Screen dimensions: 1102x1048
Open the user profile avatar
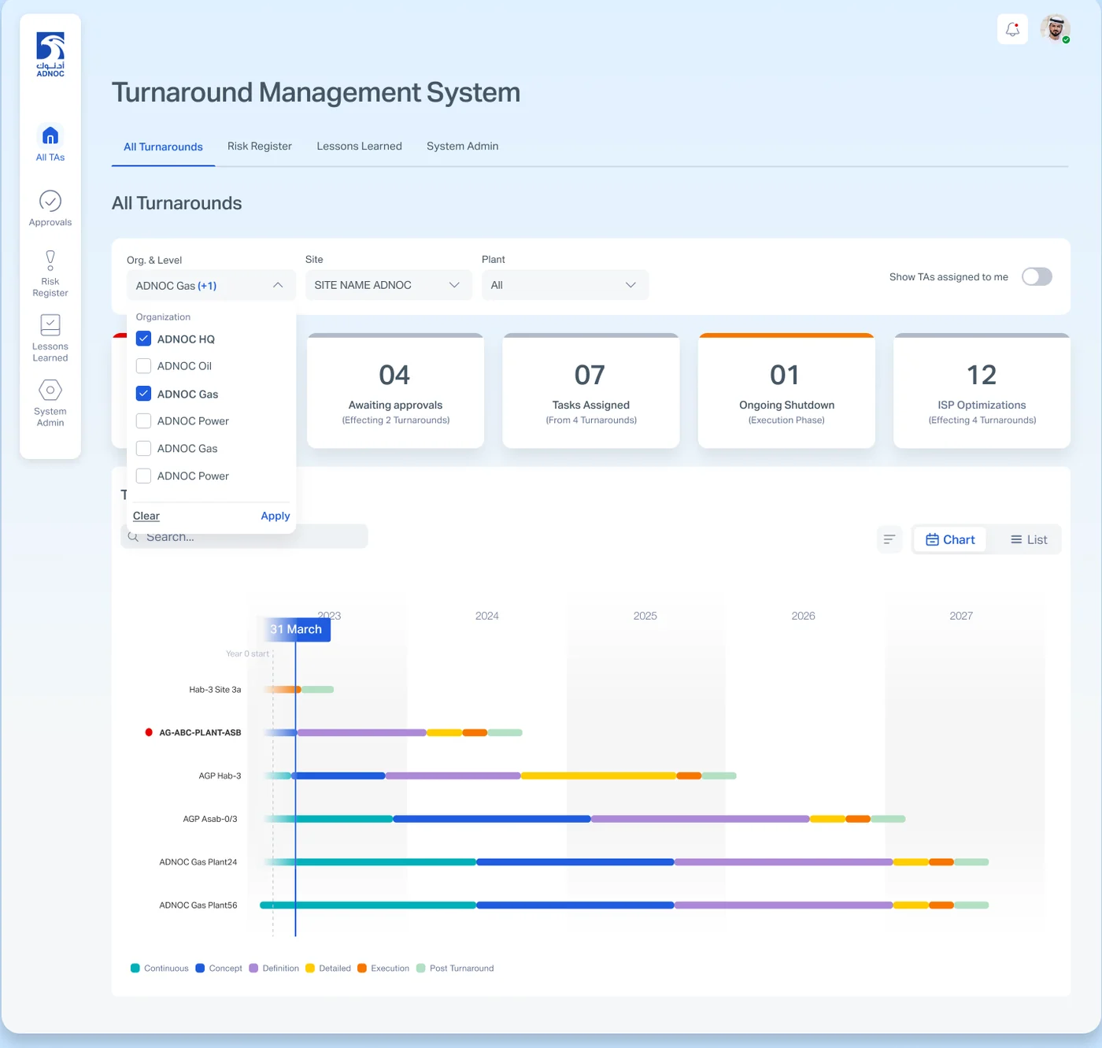(1055, 29)
